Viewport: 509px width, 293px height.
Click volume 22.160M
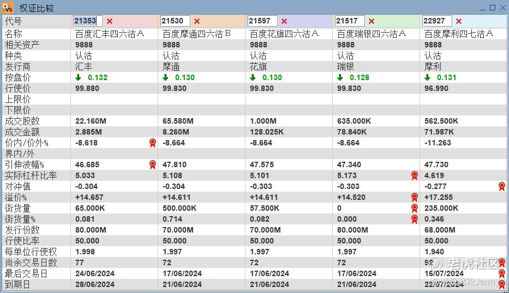click(x=91, y=121)
